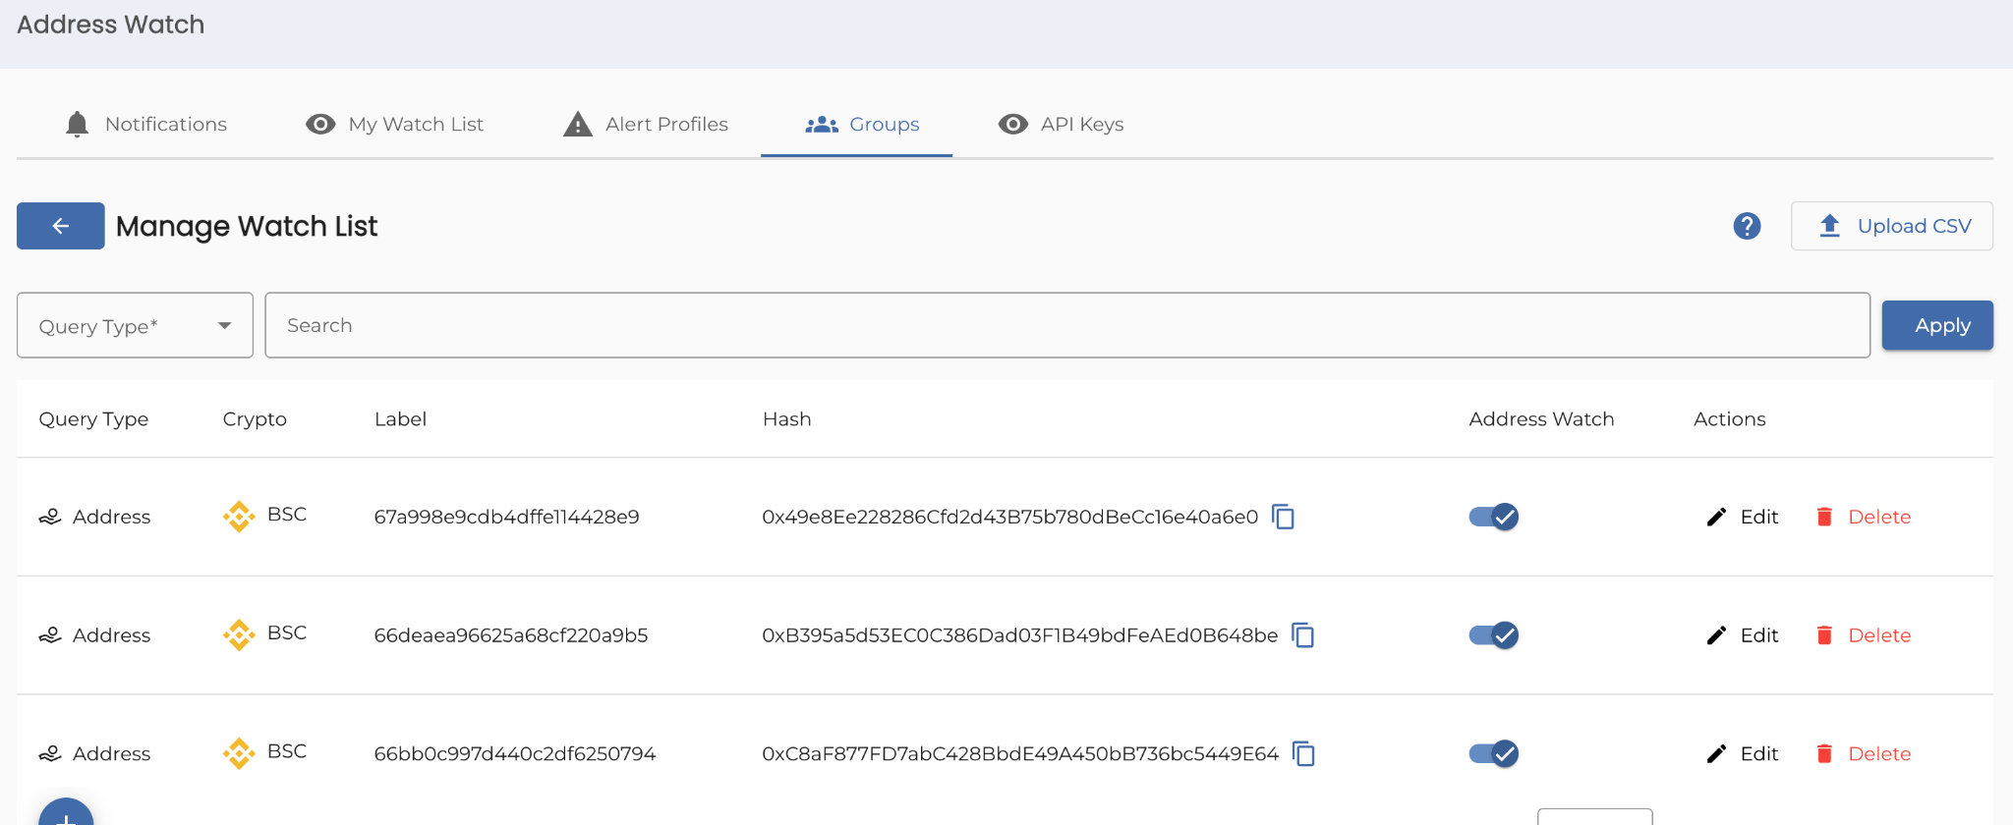The image size is (2013, 825).
Task: Click the blue plus add button
Action: pos(66,811)
